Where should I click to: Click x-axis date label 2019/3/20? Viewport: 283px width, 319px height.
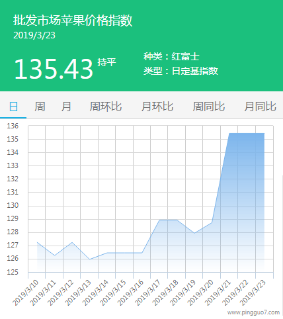click(200, 293)
